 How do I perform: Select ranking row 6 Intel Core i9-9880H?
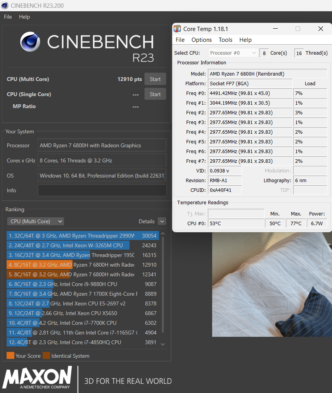pyautogui.click(x=83, y=284)
